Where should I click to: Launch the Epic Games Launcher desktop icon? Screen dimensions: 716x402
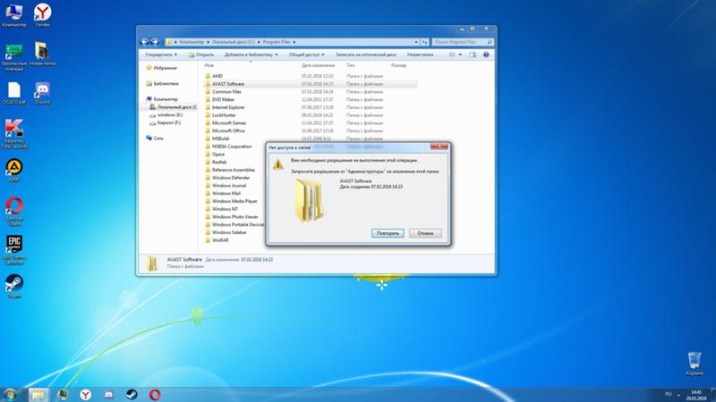pyautogui.click(x=14, y=246)
